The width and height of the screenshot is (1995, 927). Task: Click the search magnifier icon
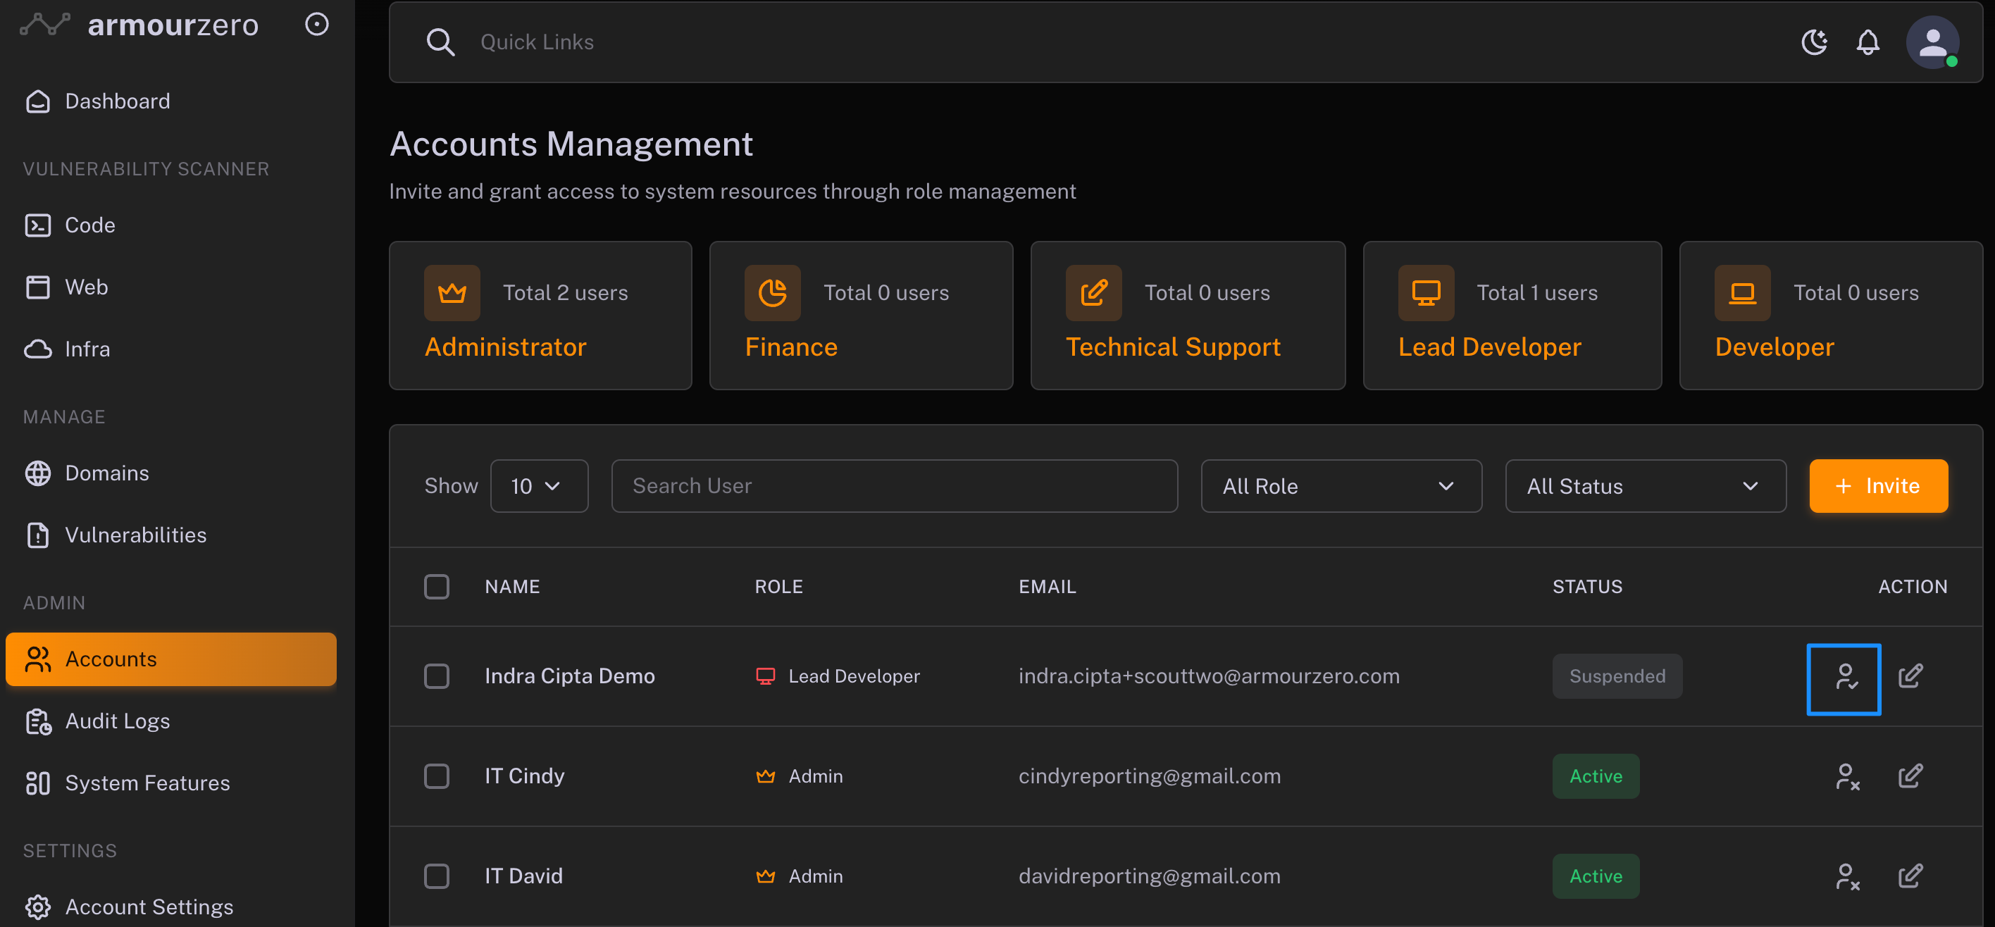tap(440, 42)
